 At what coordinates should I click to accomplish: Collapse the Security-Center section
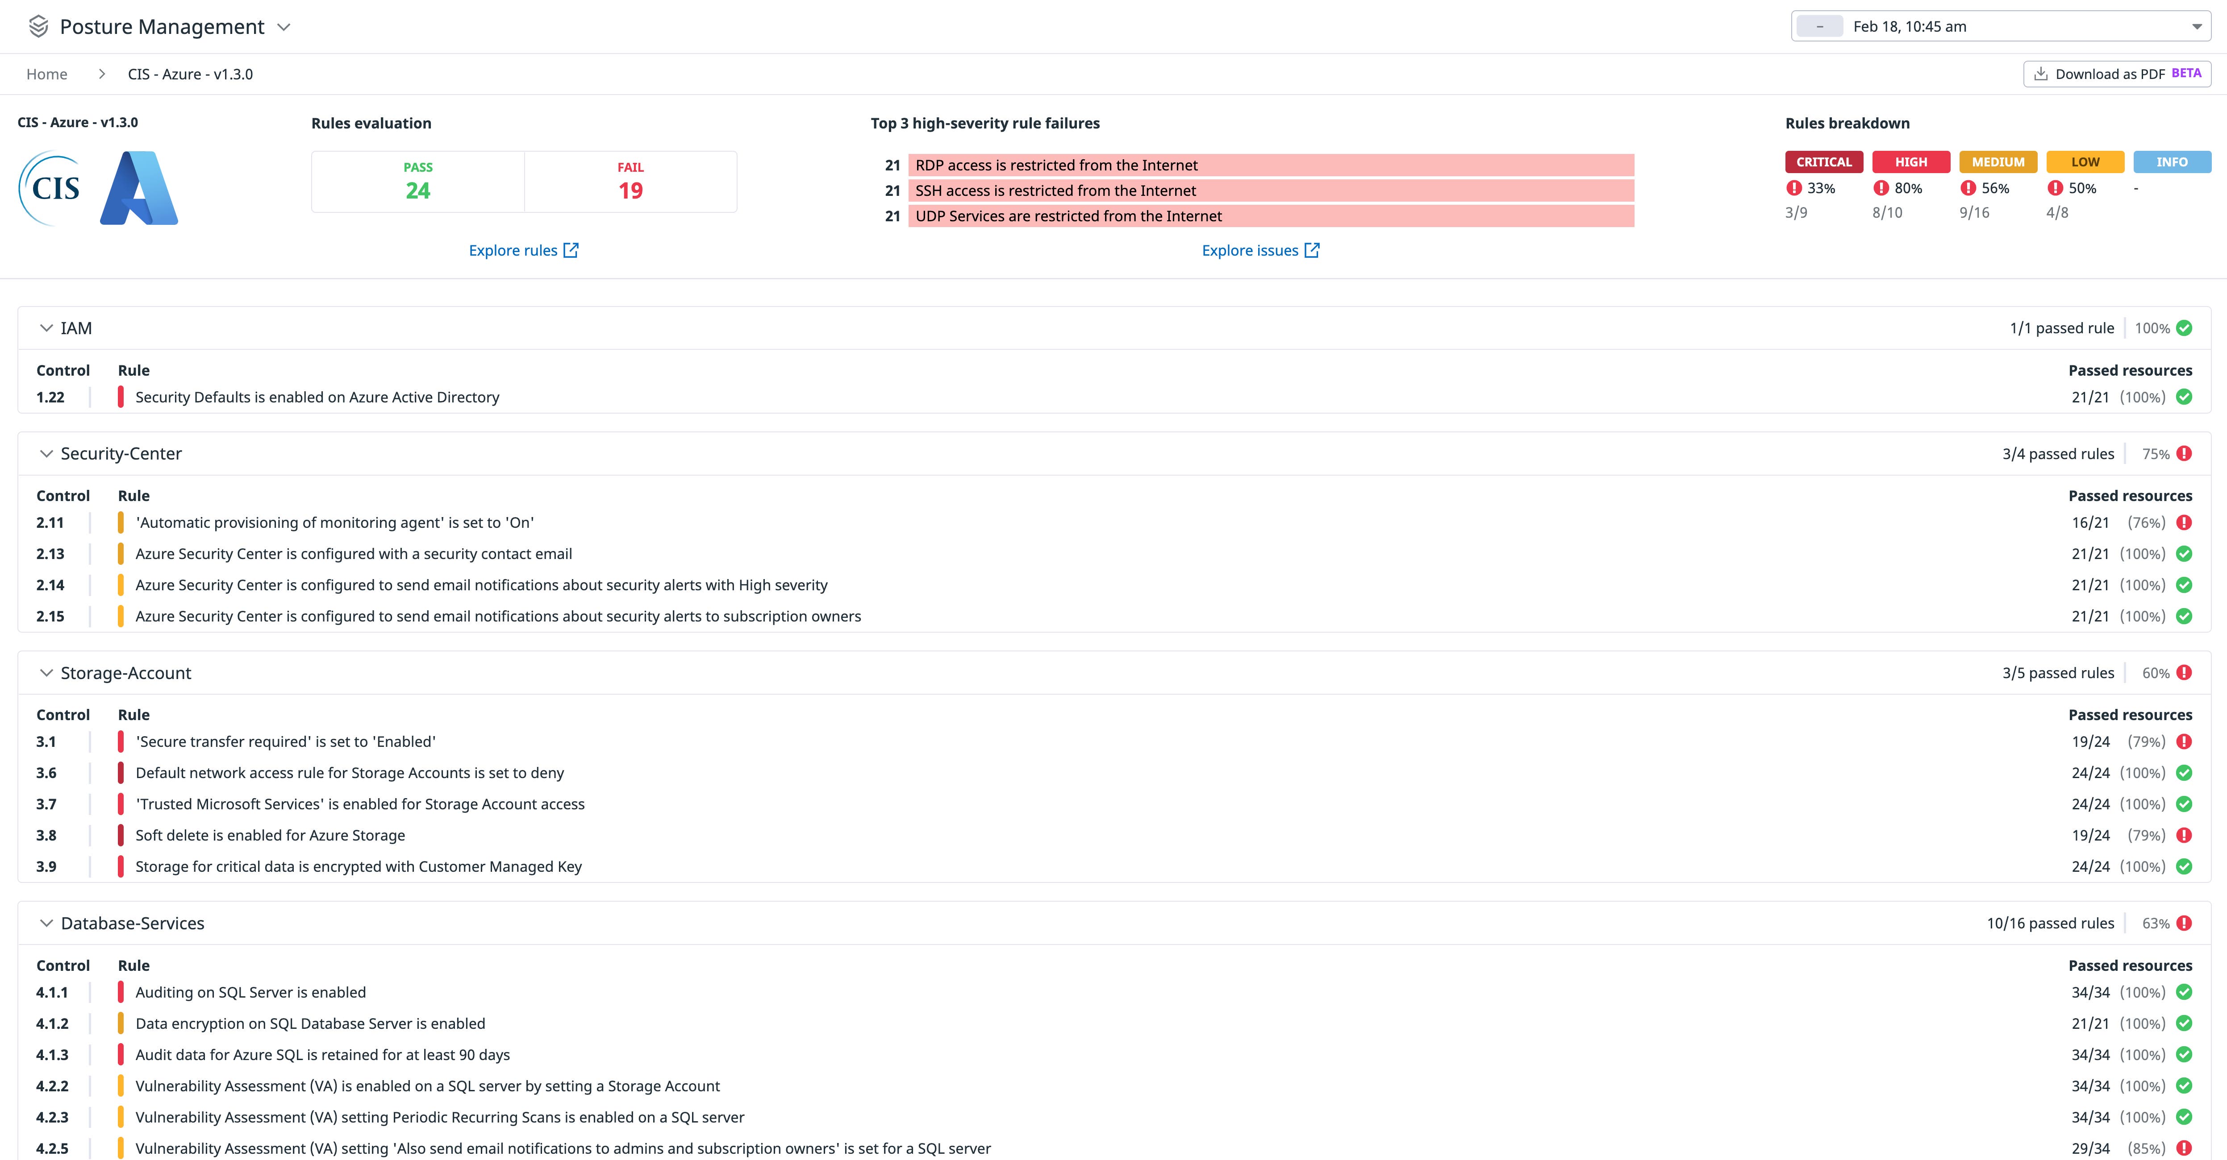click(x=46, y=452)
